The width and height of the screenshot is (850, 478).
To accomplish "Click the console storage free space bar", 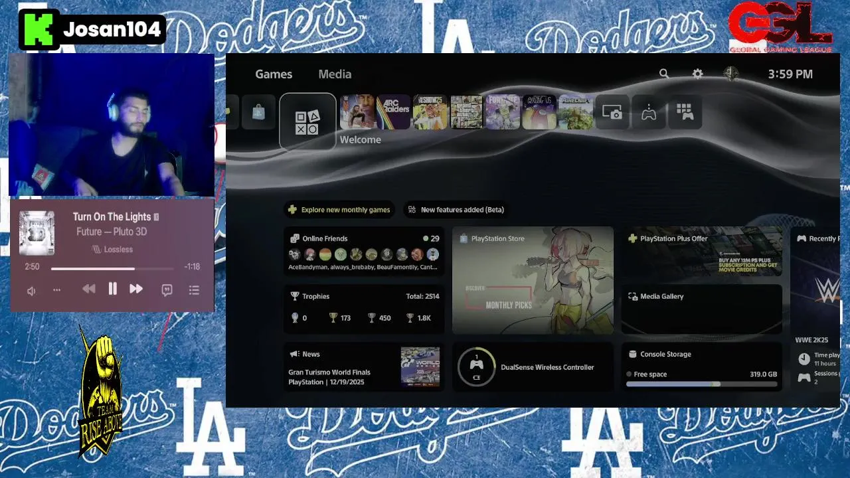I will click(x=701, y=384).
